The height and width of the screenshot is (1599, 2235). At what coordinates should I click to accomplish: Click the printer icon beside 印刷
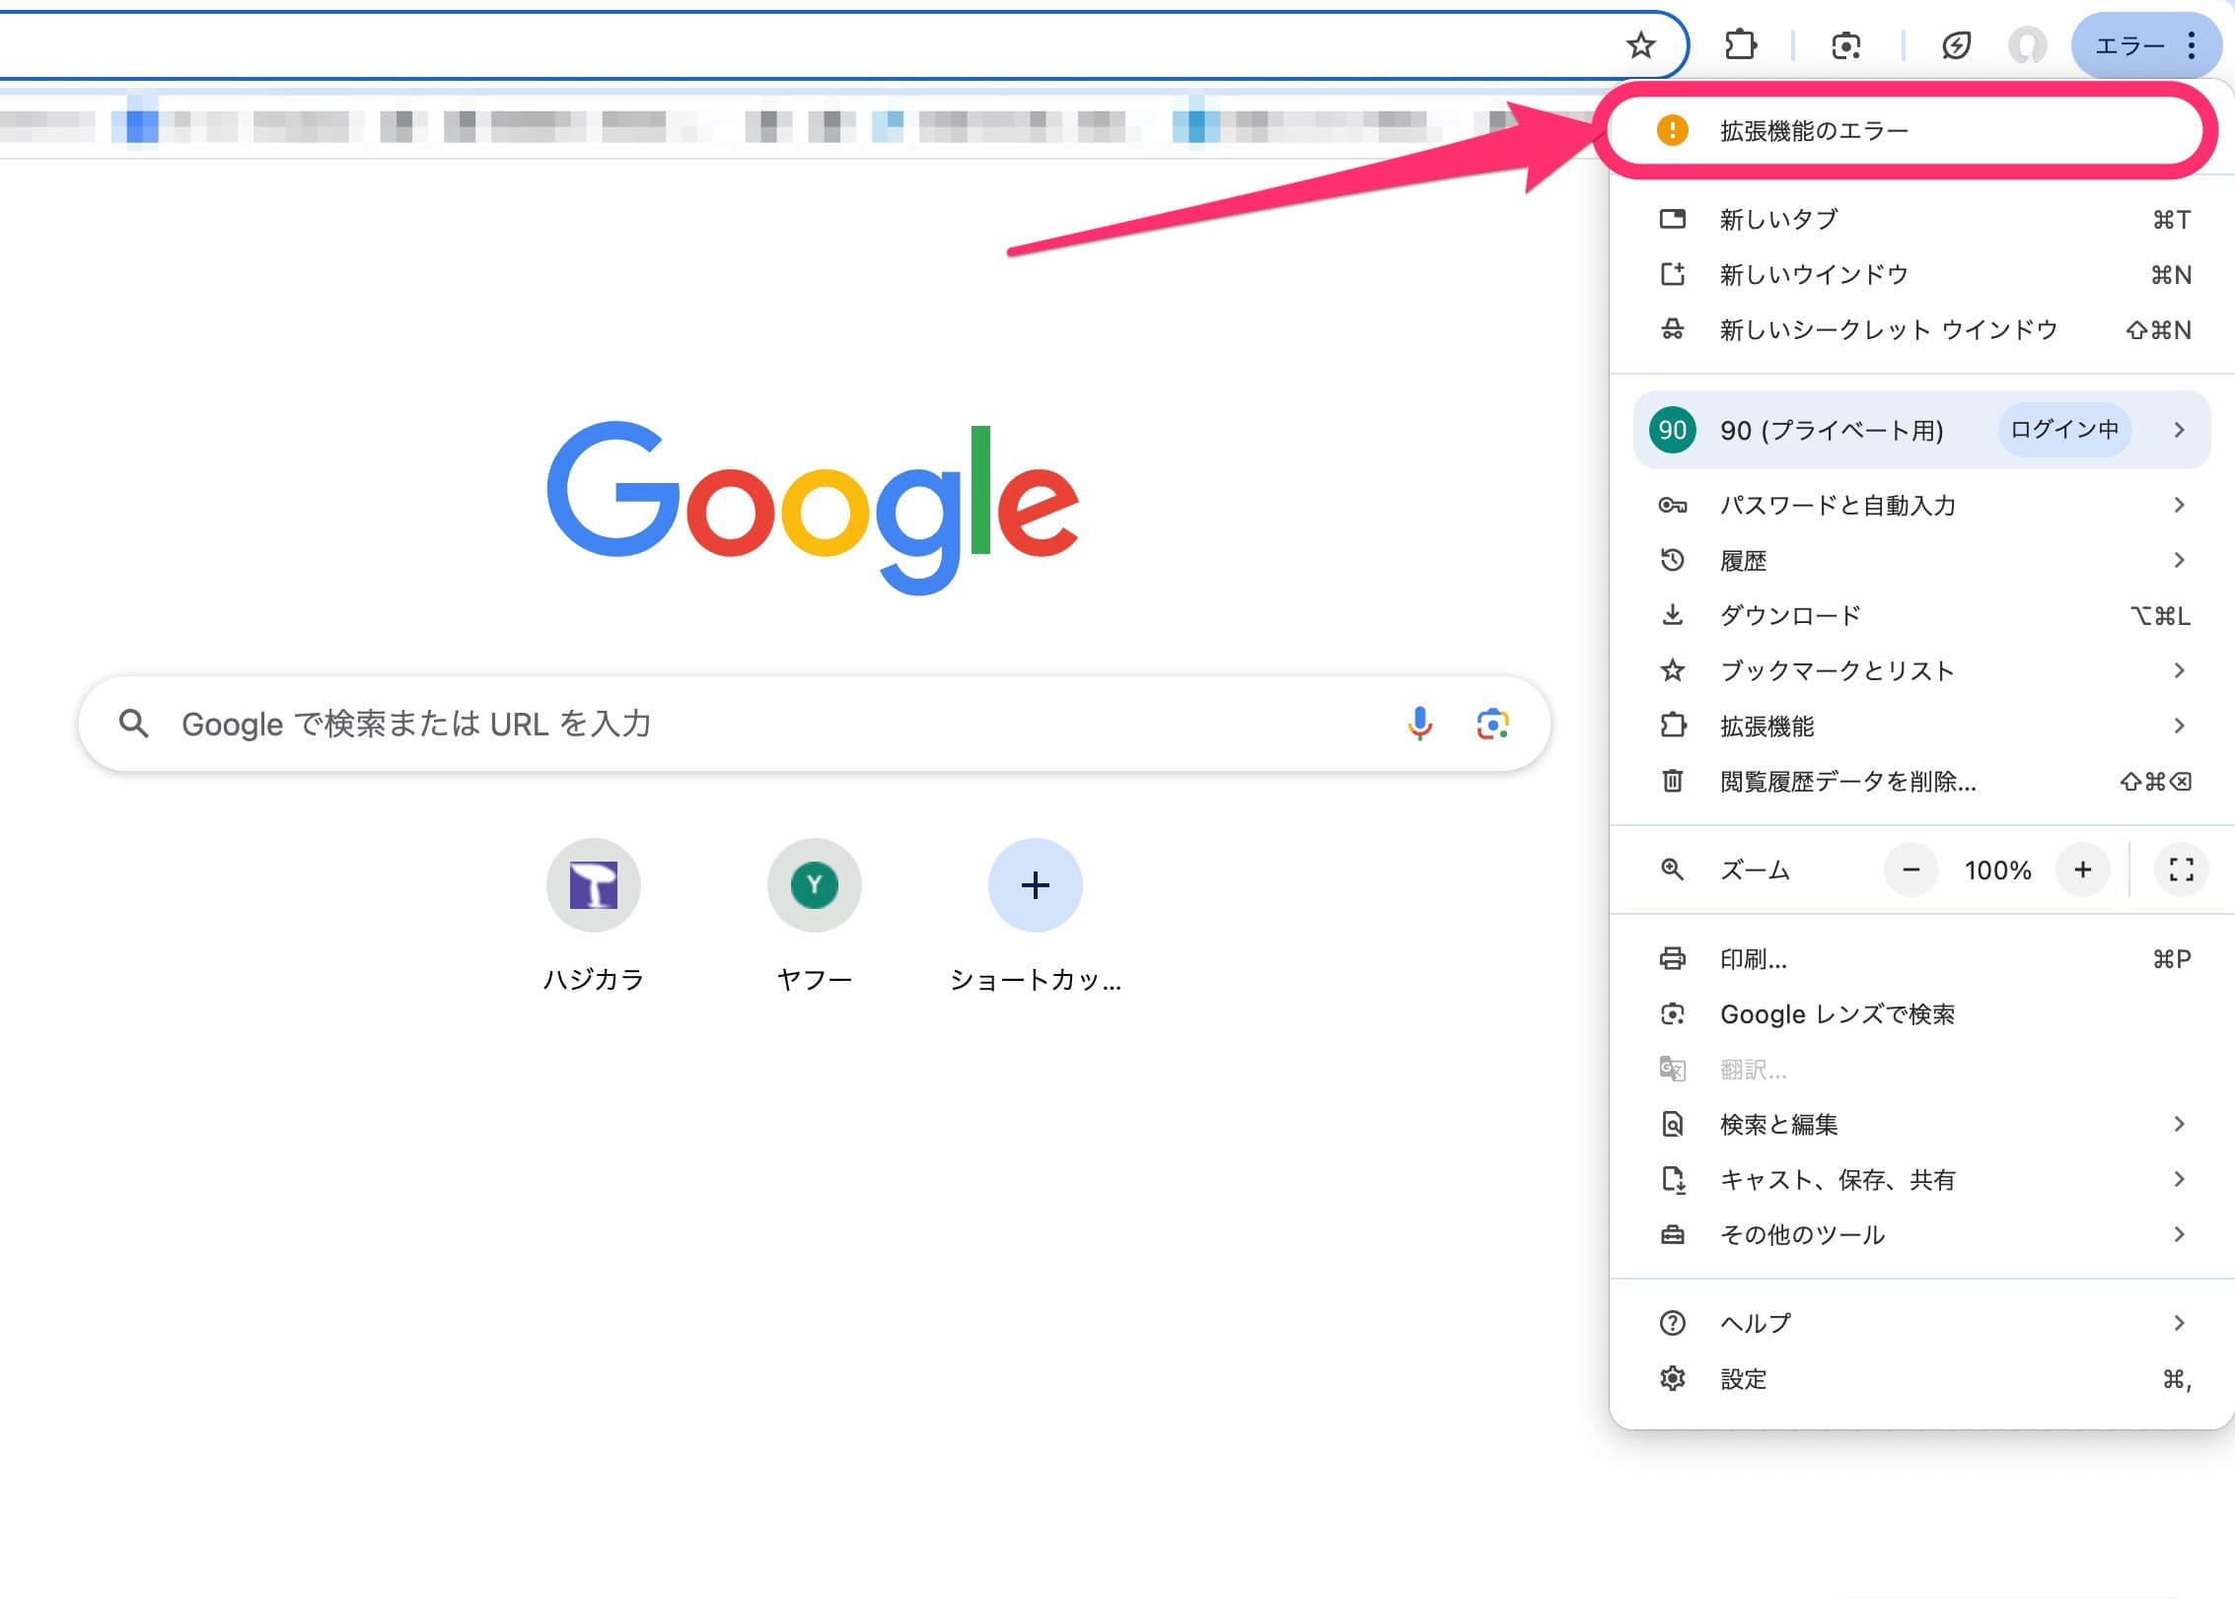click(x=1672, y=958)
